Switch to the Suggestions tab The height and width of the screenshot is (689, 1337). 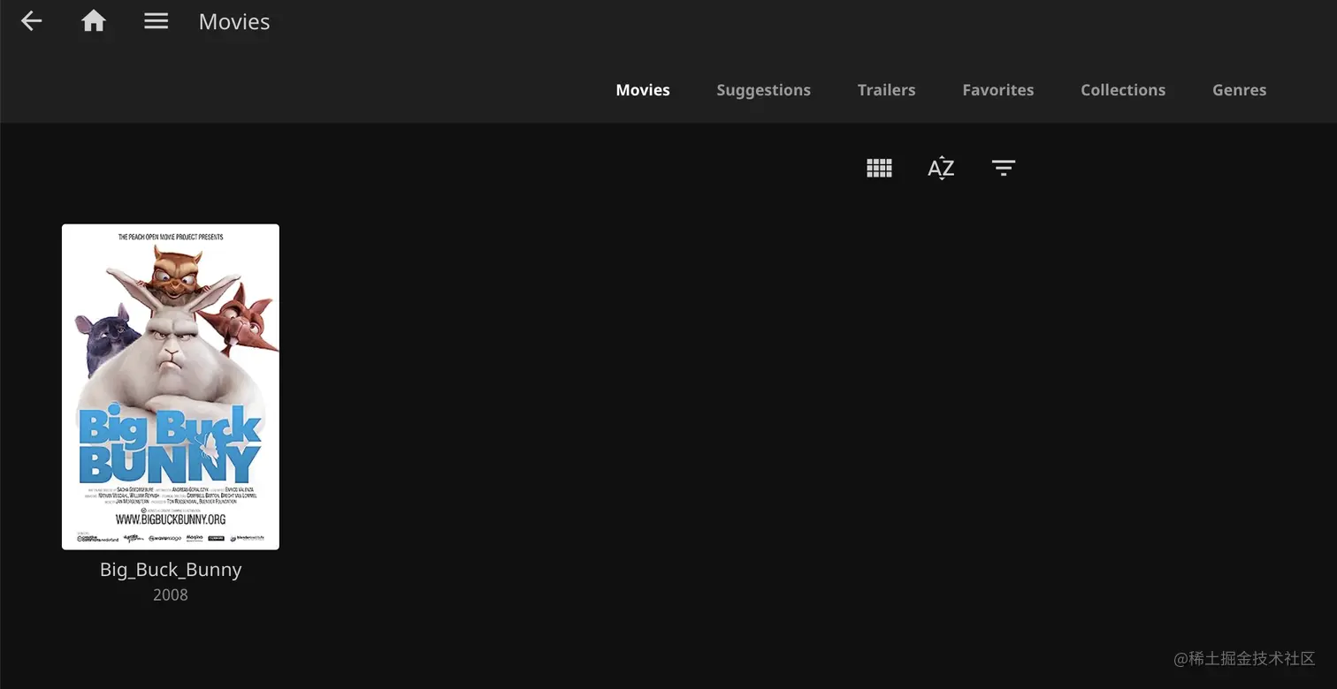click(763, 90)
